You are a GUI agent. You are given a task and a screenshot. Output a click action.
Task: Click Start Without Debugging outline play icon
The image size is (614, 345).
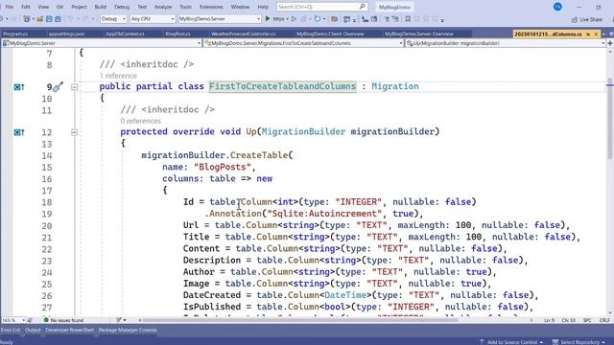294,18
